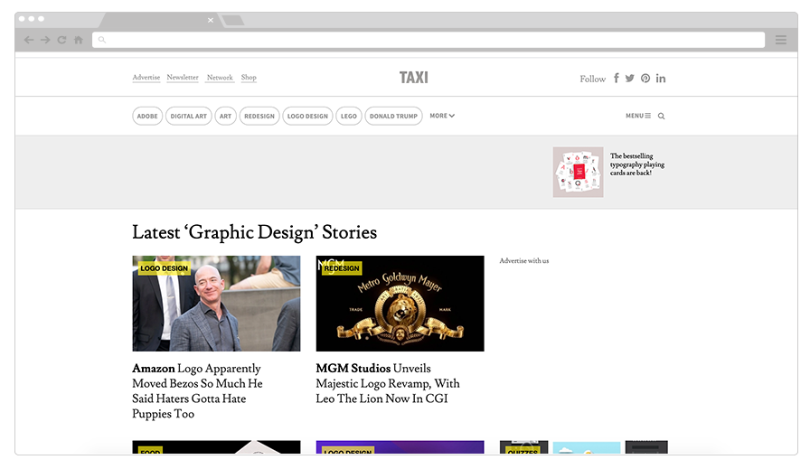
Task: Read the Amazon Logo Apparently Moved Bezos headline
Action: tap(197, 391)
